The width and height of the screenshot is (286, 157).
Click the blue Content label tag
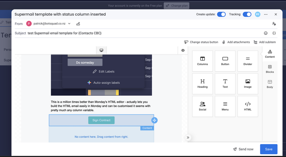147,128
